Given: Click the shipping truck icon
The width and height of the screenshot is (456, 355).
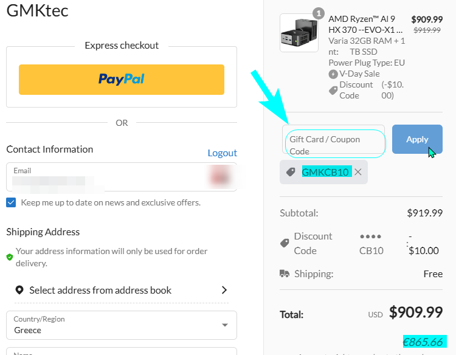Looking at the screenshot, I should tap(285, 274).
